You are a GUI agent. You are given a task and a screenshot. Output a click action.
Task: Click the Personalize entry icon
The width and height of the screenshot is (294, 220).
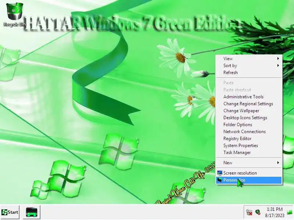(219, 180)
